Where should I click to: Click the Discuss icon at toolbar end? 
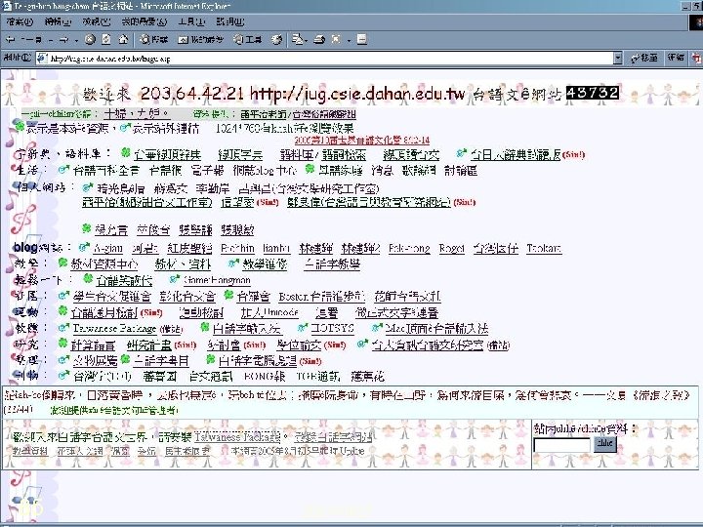tap(362, 39)
